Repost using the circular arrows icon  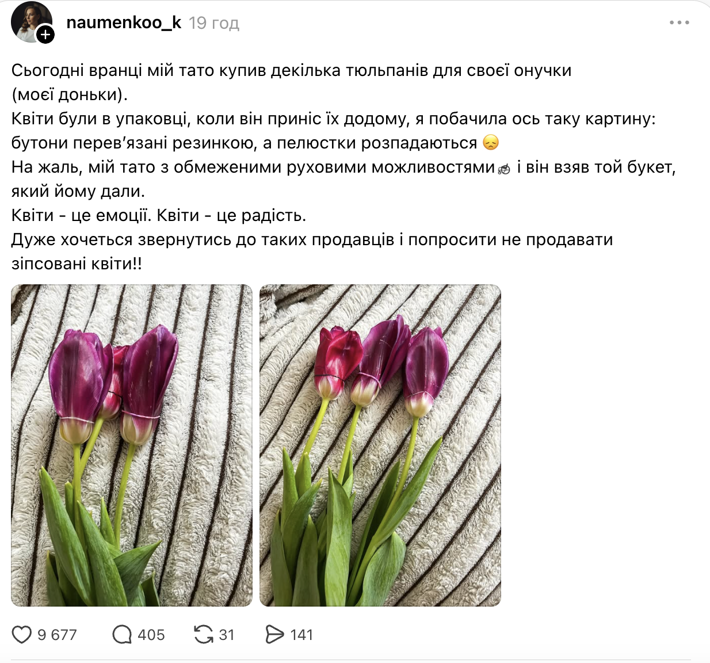pyautogui.click(x=204, y=634)
